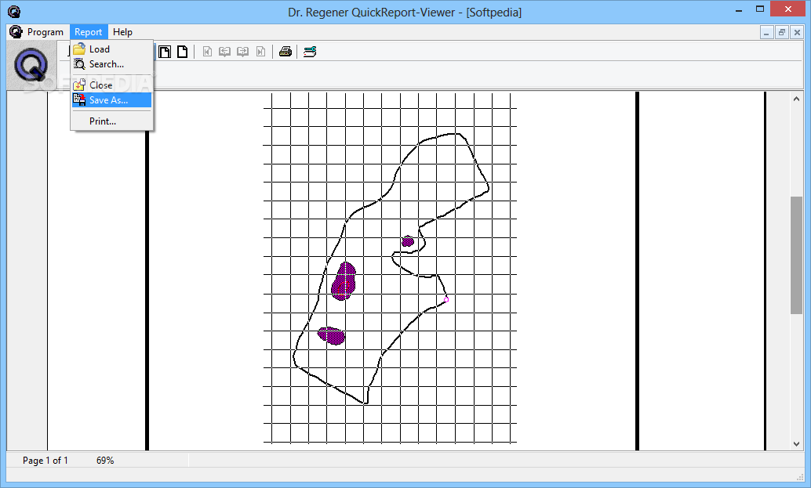Click the lower purple blob on the map
Screen dimensions: 811x488
pyautogui.click(x=331, y=336)
